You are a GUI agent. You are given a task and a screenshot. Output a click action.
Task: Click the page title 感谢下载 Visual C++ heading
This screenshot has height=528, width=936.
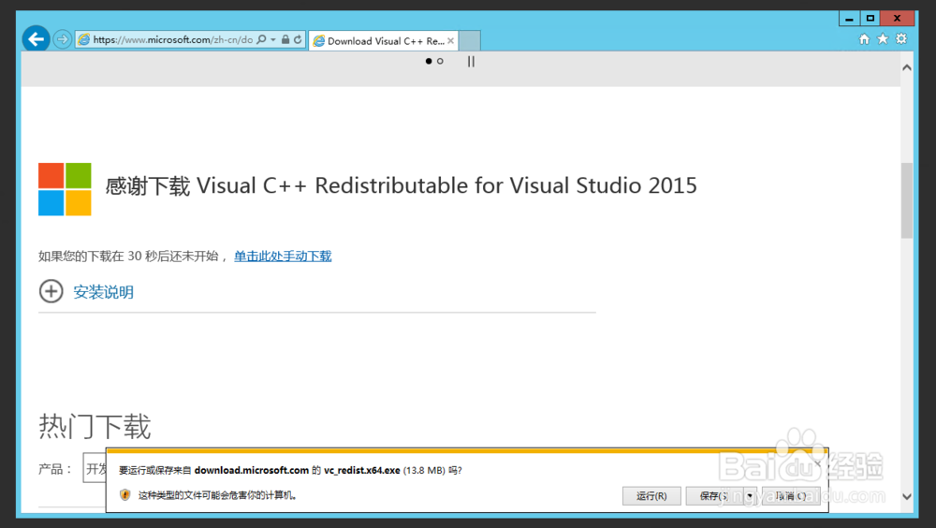(402, 185)
